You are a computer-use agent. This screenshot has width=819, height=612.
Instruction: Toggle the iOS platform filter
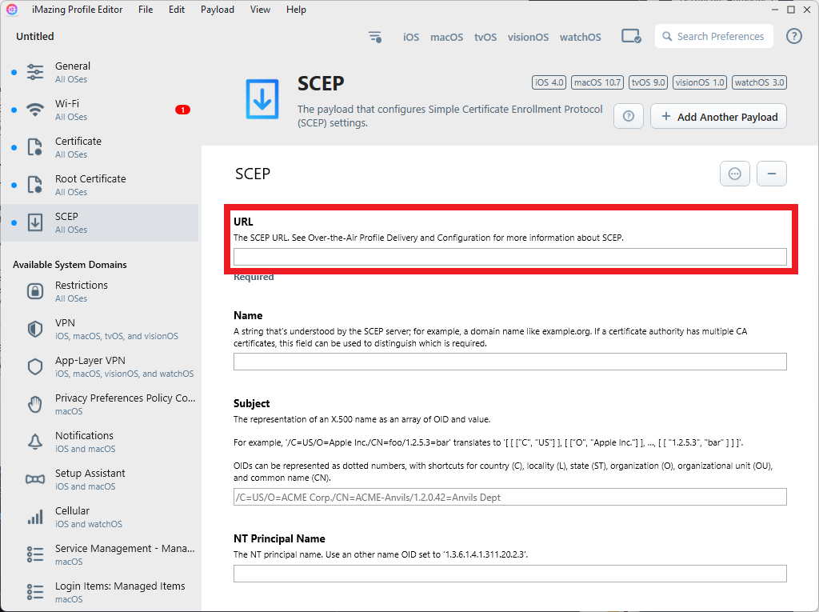[411, 37]
